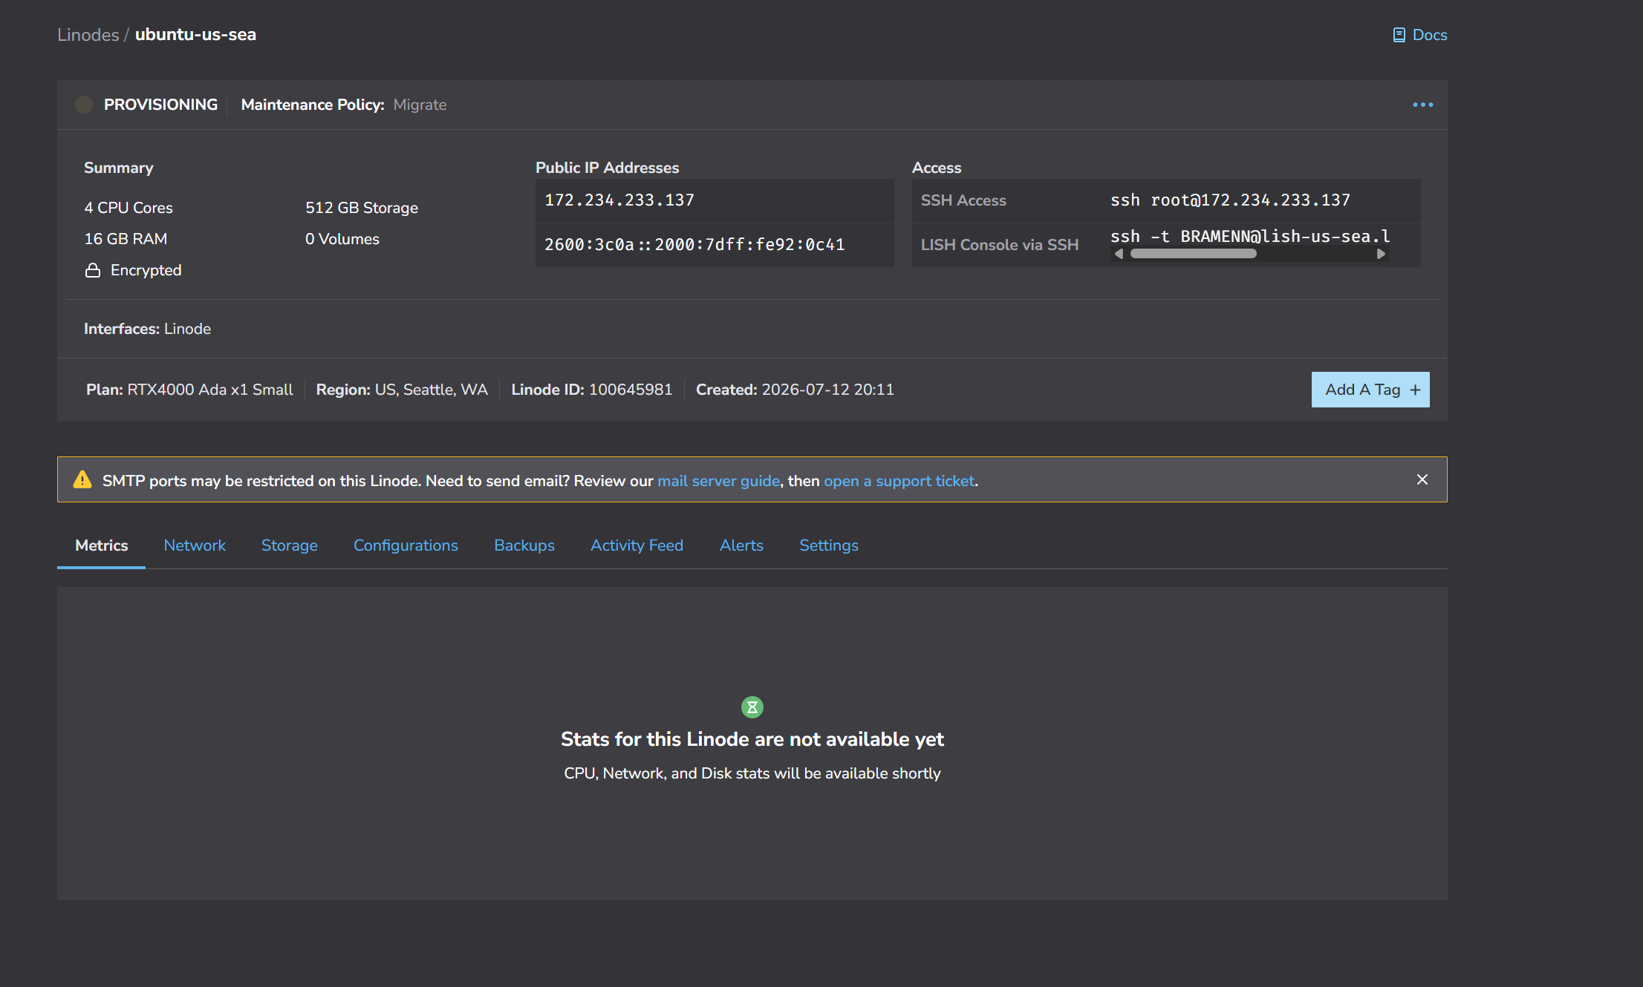Click the Encrypted lock icon
Screen dimensions: 1643x987
tap(93, 270)
